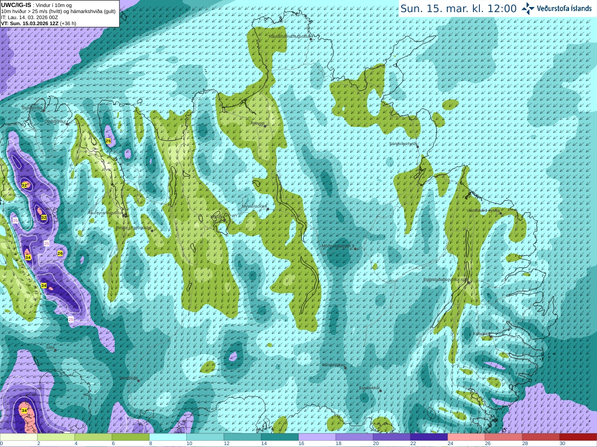The width and height of the screenshot is (597, 447).
Task: Click the Veðurstofa Íslands logo icon
Action: (x=528, y=8)
